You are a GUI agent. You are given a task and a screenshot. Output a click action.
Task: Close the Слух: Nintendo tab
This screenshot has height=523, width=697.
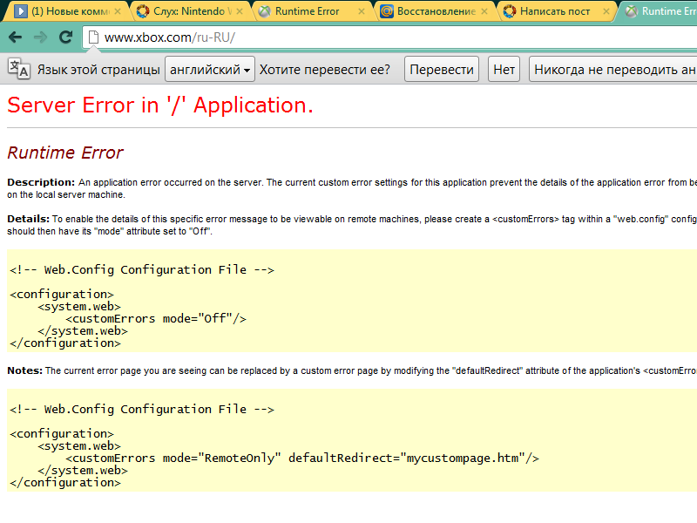click(240, 11)
